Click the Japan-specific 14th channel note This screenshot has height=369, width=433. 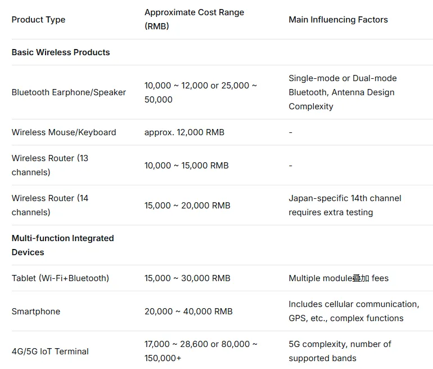[x=345, y=205]
